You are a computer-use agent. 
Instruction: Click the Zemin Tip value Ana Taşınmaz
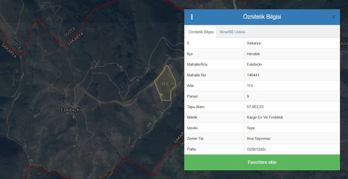258,139
